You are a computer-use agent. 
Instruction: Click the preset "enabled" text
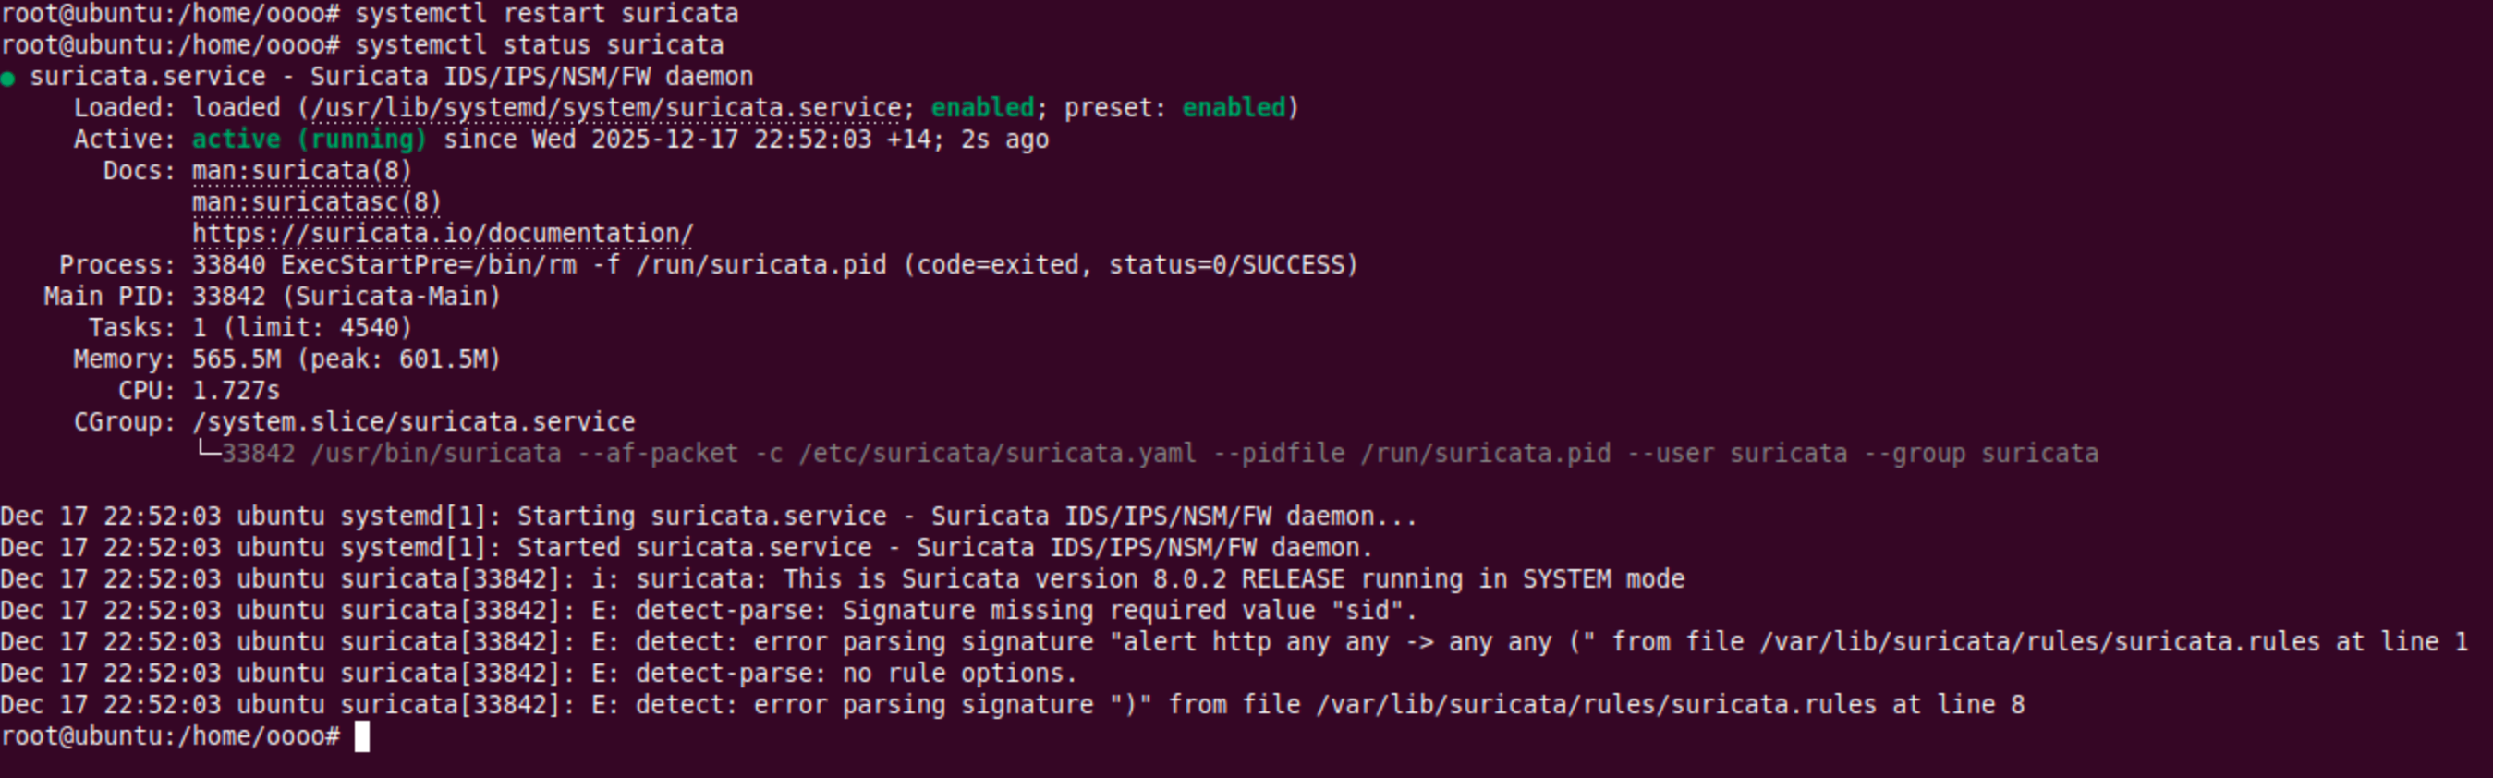(x=1234, y=108)
